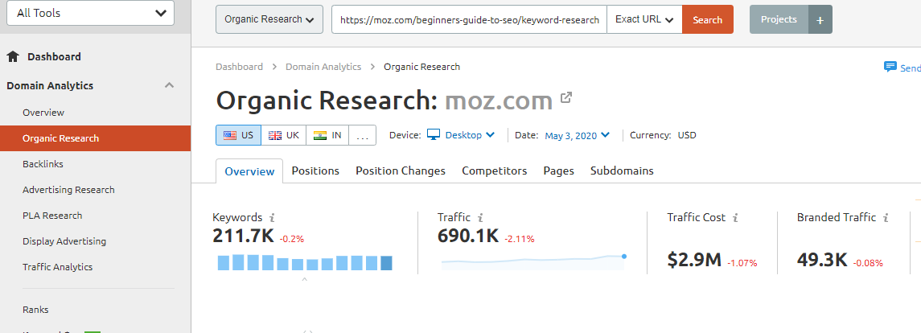Click the plus icon beside Projects
921x333 pixels.
(x=820, y=19)
